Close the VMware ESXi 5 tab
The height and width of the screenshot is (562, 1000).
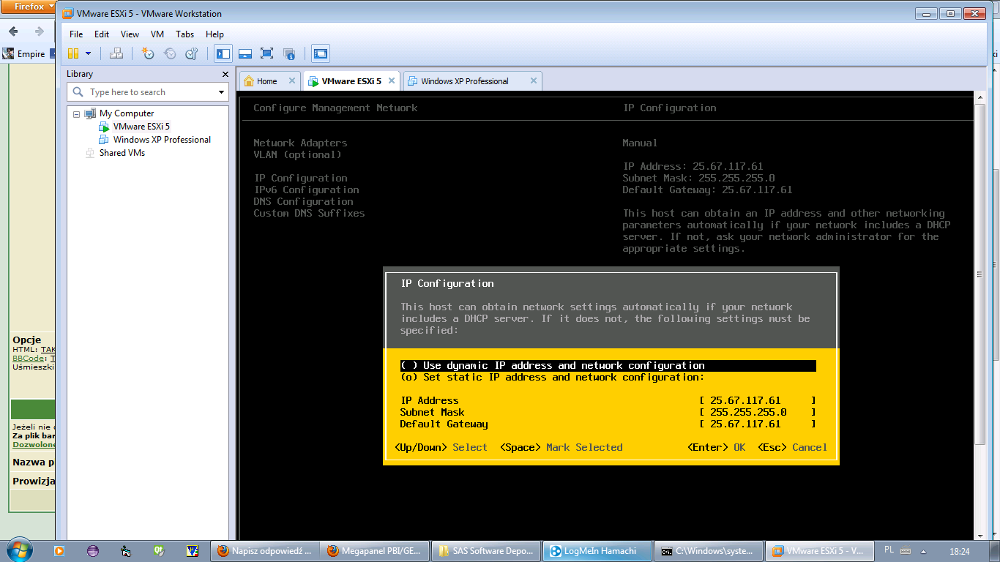(392, 81)
